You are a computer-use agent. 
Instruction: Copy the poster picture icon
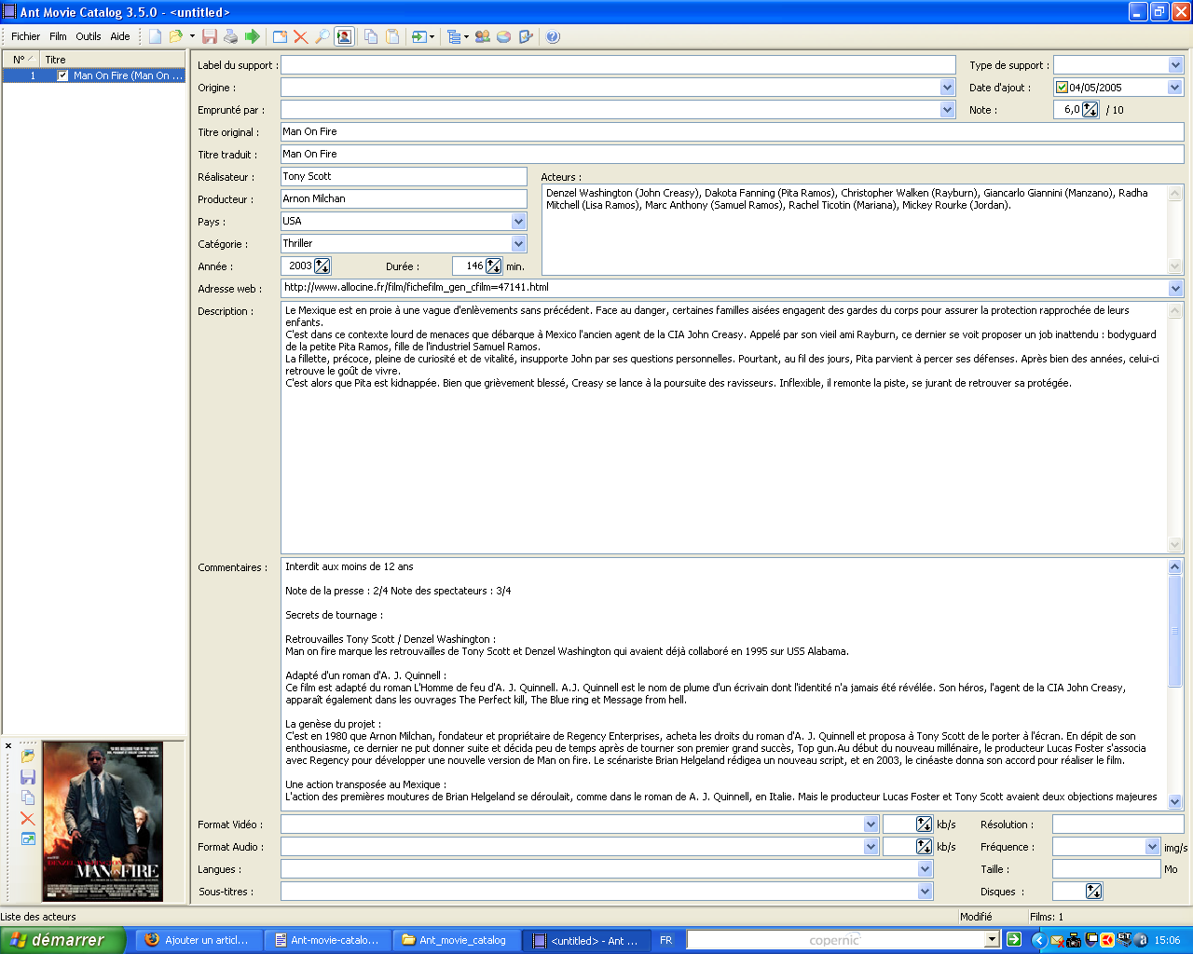[x=28, y=797]
